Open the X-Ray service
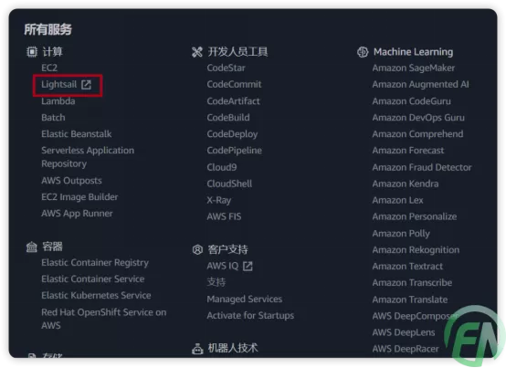The height and width of the screenshot is (368, 506). [219, 200]
